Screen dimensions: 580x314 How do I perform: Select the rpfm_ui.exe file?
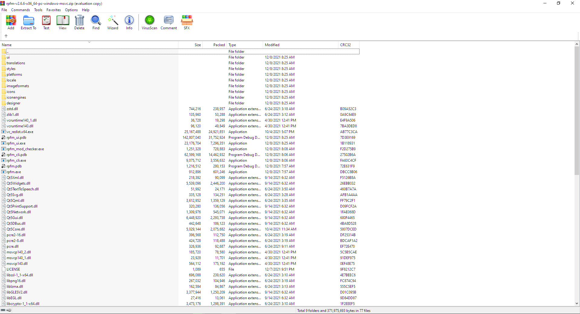pyautogui.click(x=16, y=143)
